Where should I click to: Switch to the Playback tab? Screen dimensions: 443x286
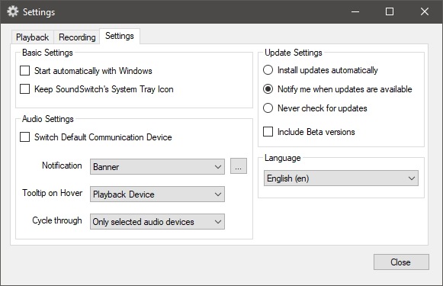click(x=33, y=37)
